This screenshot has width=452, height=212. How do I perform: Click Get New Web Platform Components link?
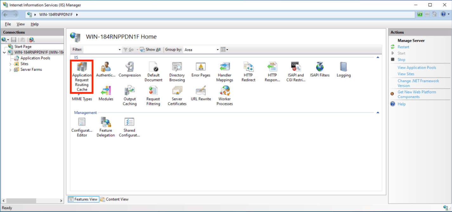tap(417, 94)
